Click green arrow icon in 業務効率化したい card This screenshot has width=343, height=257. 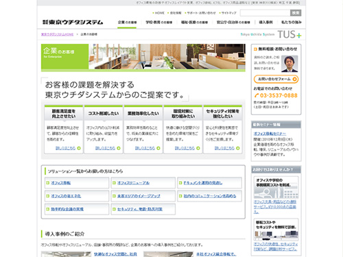(x=158, y=148)
